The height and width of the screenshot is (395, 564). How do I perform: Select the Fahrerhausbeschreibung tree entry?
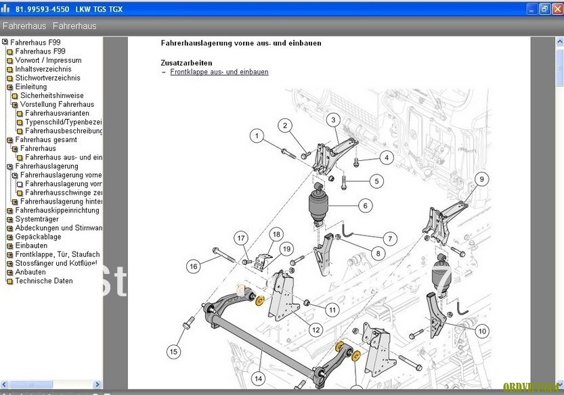click(64, 131)
